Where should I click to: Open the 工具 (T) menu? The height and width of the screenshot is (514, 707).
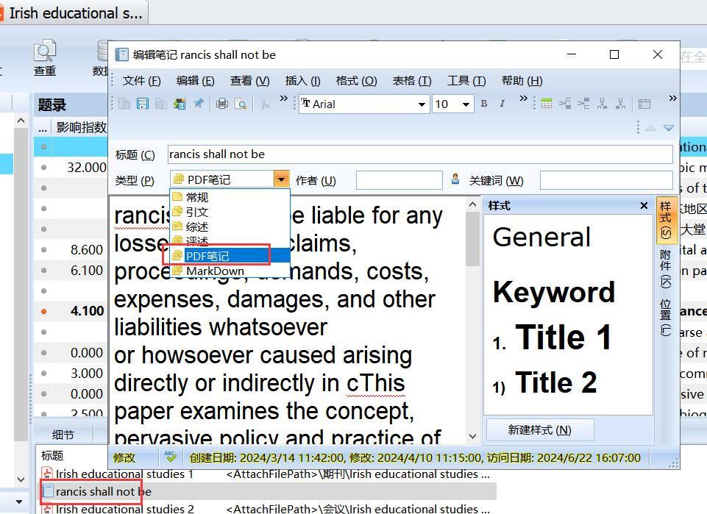tap(466, 81)
